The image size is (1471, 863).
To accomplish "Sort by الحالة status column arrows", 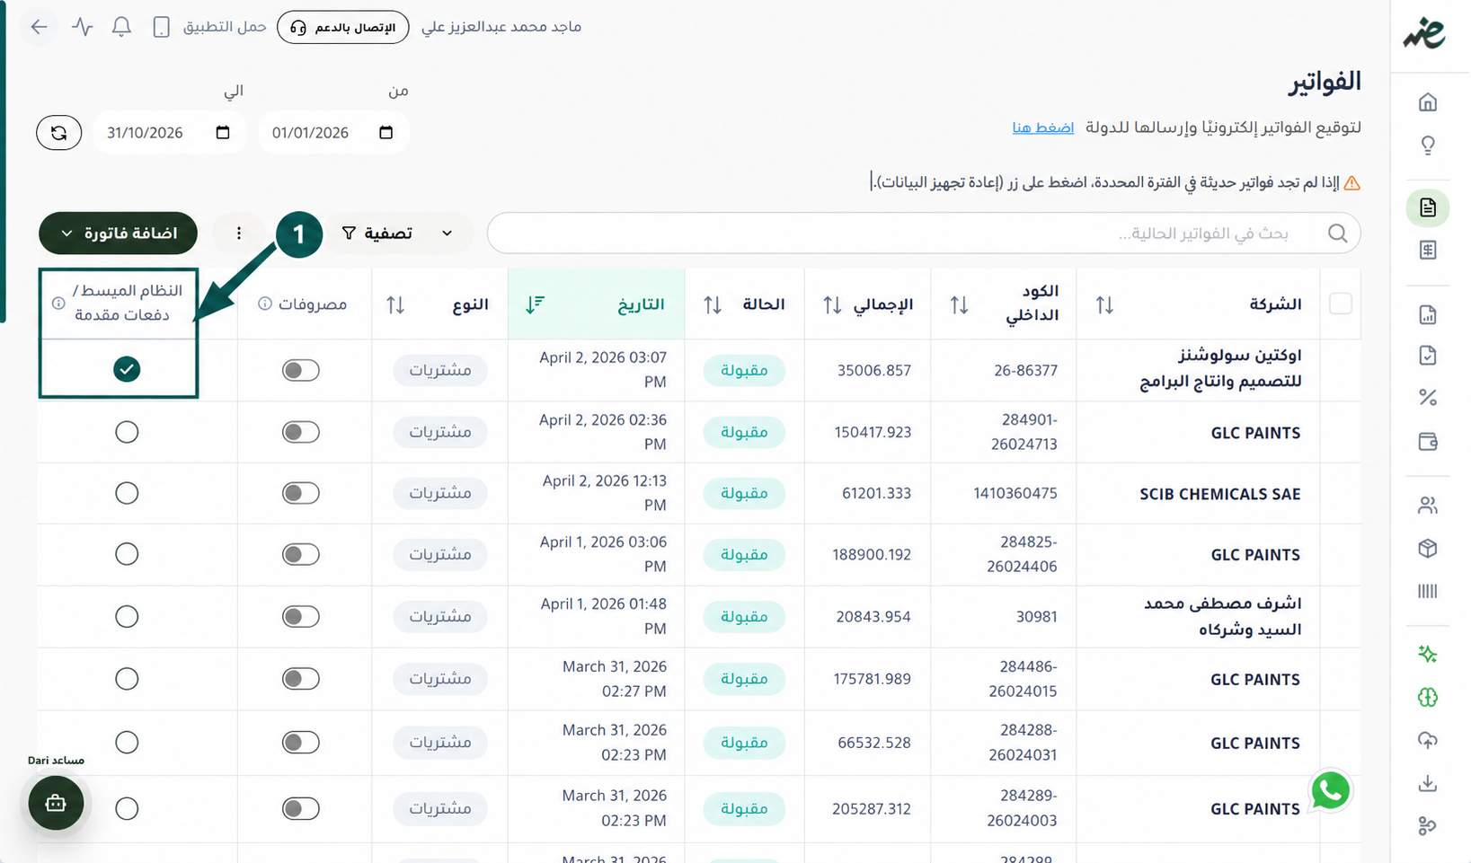I will (713, 305).
